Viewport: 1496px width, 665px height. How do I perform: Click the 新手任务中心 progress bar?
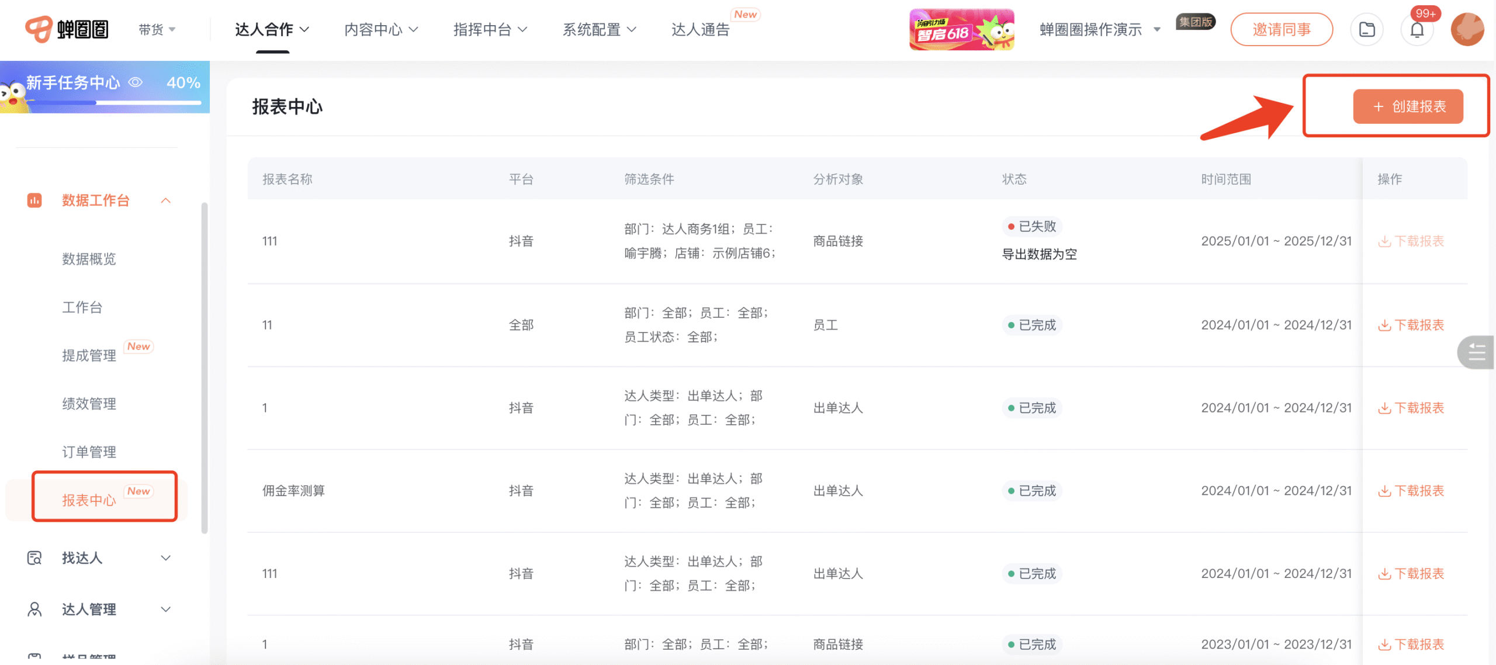[114, 103]
